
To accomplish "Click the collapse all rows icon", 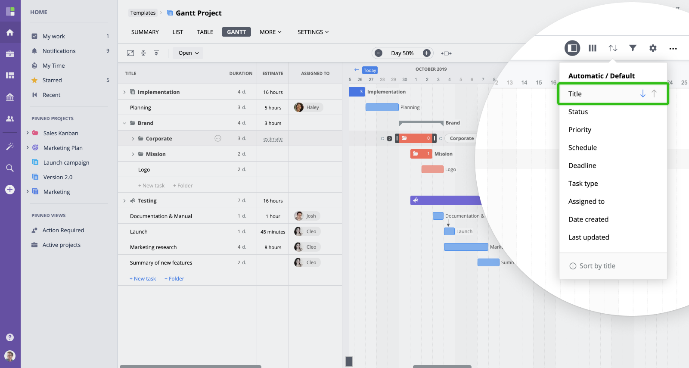I will coord(143,53).
